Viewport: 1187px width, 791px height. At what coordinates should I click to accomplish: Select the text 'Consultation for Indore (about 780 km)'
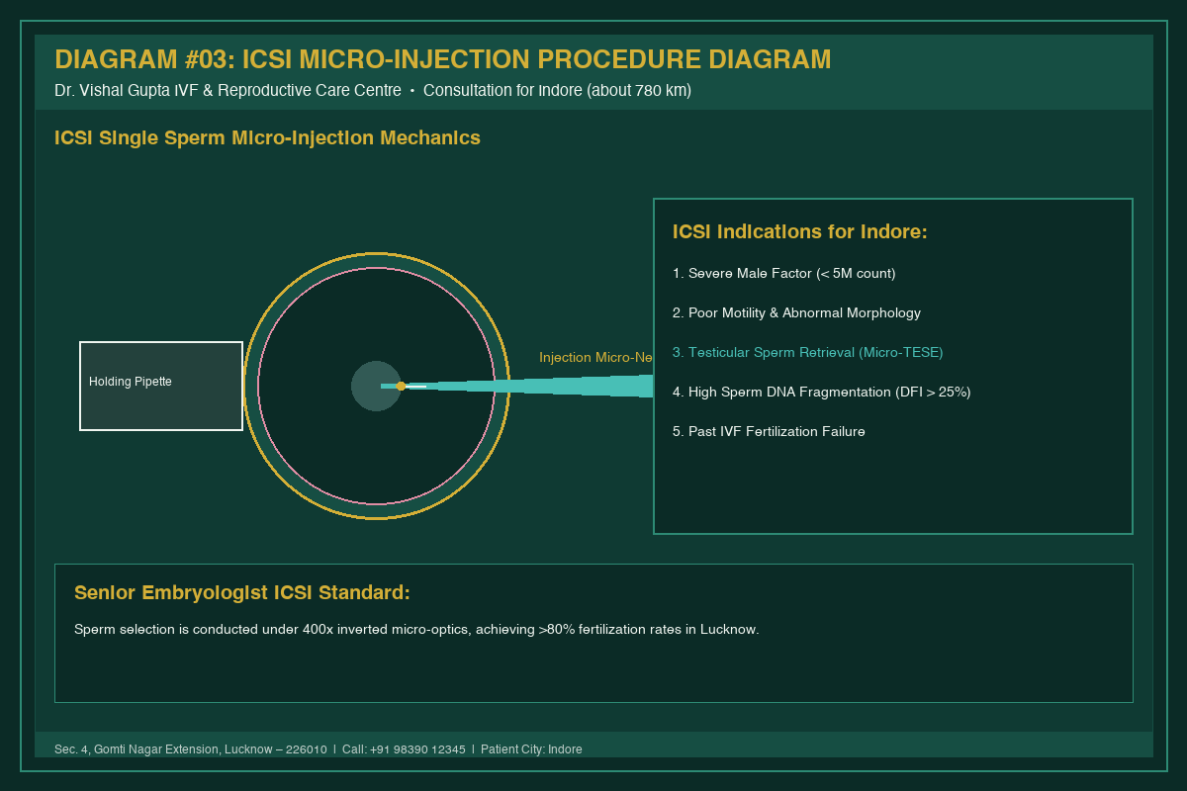(557, 90)
